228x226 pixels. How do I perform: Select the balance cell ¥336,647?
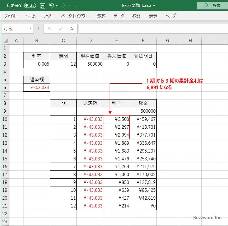coord(143,143)
